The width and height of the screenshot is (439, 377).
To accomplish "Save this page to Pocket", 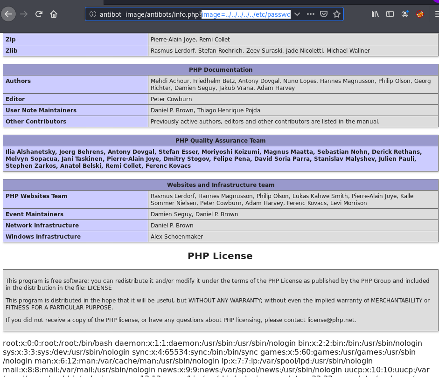I will (x=324, y=14).
